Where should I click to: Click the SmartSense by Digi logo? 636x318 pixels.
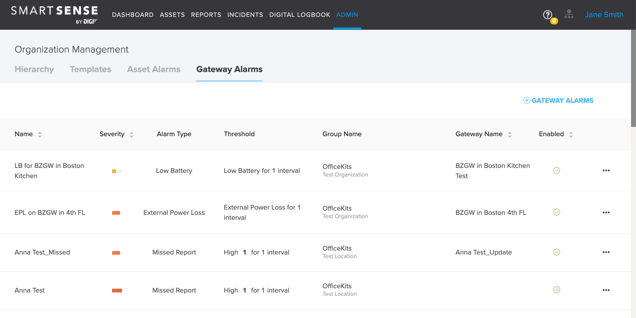click(54, 15)
